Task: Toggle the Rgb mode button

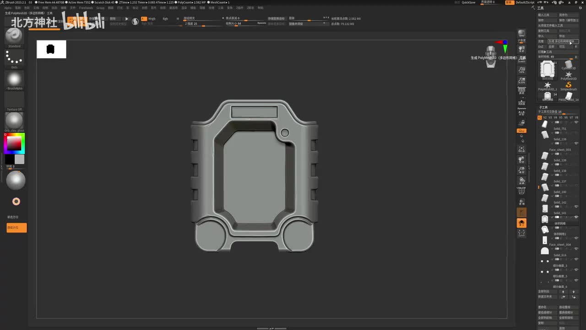Action: (165, 19)
